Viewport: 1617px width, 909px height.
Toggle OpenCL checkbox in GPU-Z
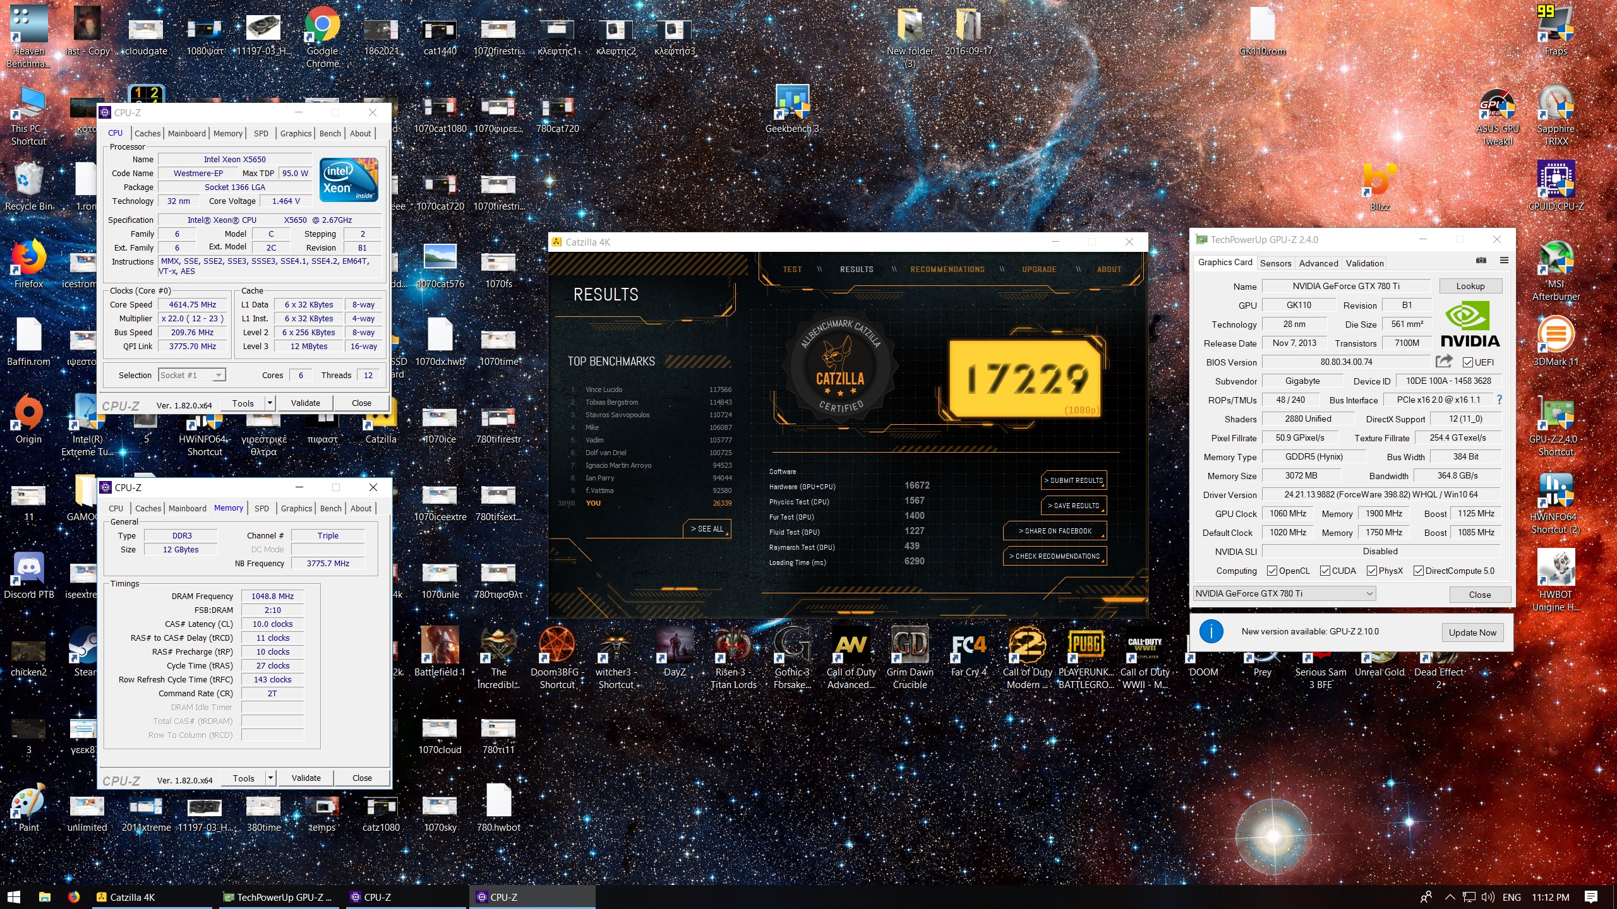point(1272,571)
